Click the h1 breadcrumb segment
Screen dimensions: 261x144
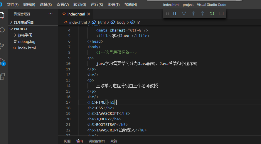(x=136, y=22)
